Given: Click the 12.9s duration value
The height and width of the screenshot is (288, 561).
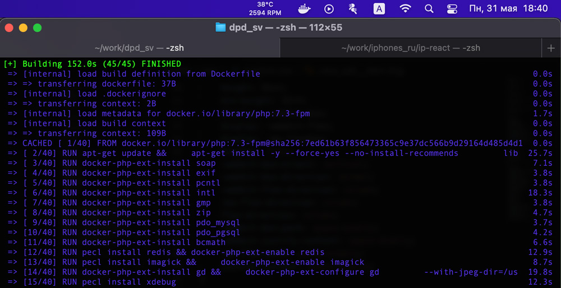Looking at the screenshot, I should pos(540,252).
